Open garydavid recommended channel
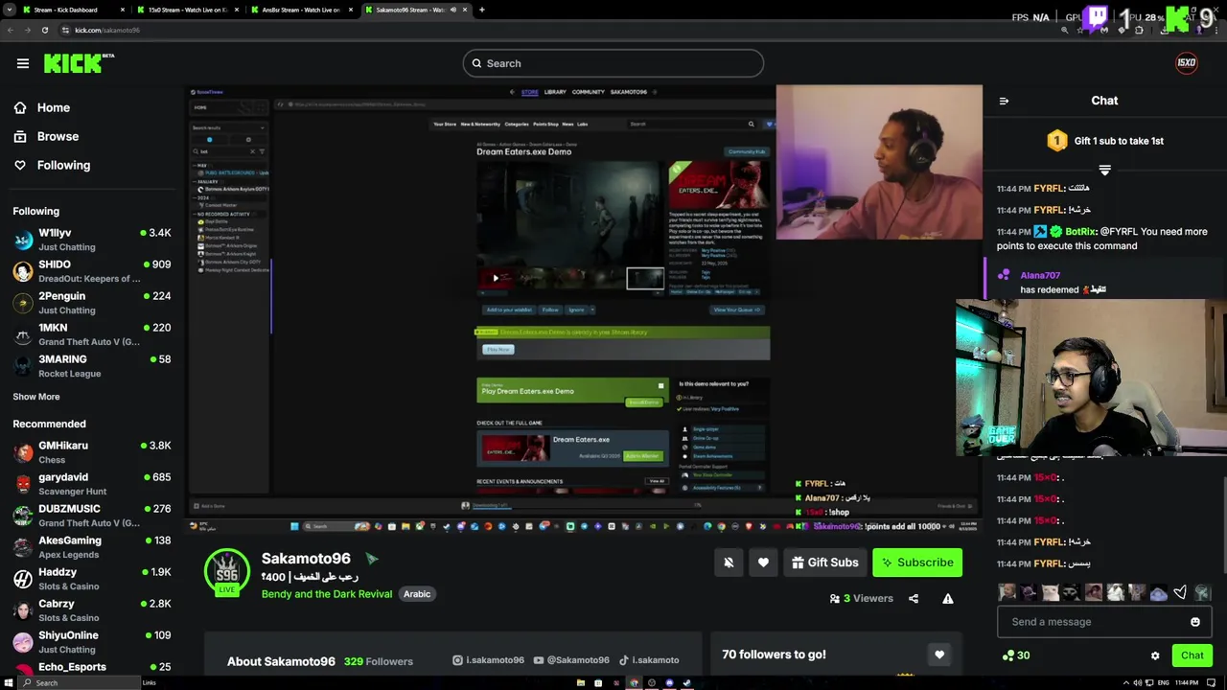This screenshot has height=690, width=1227. [91, 484]
